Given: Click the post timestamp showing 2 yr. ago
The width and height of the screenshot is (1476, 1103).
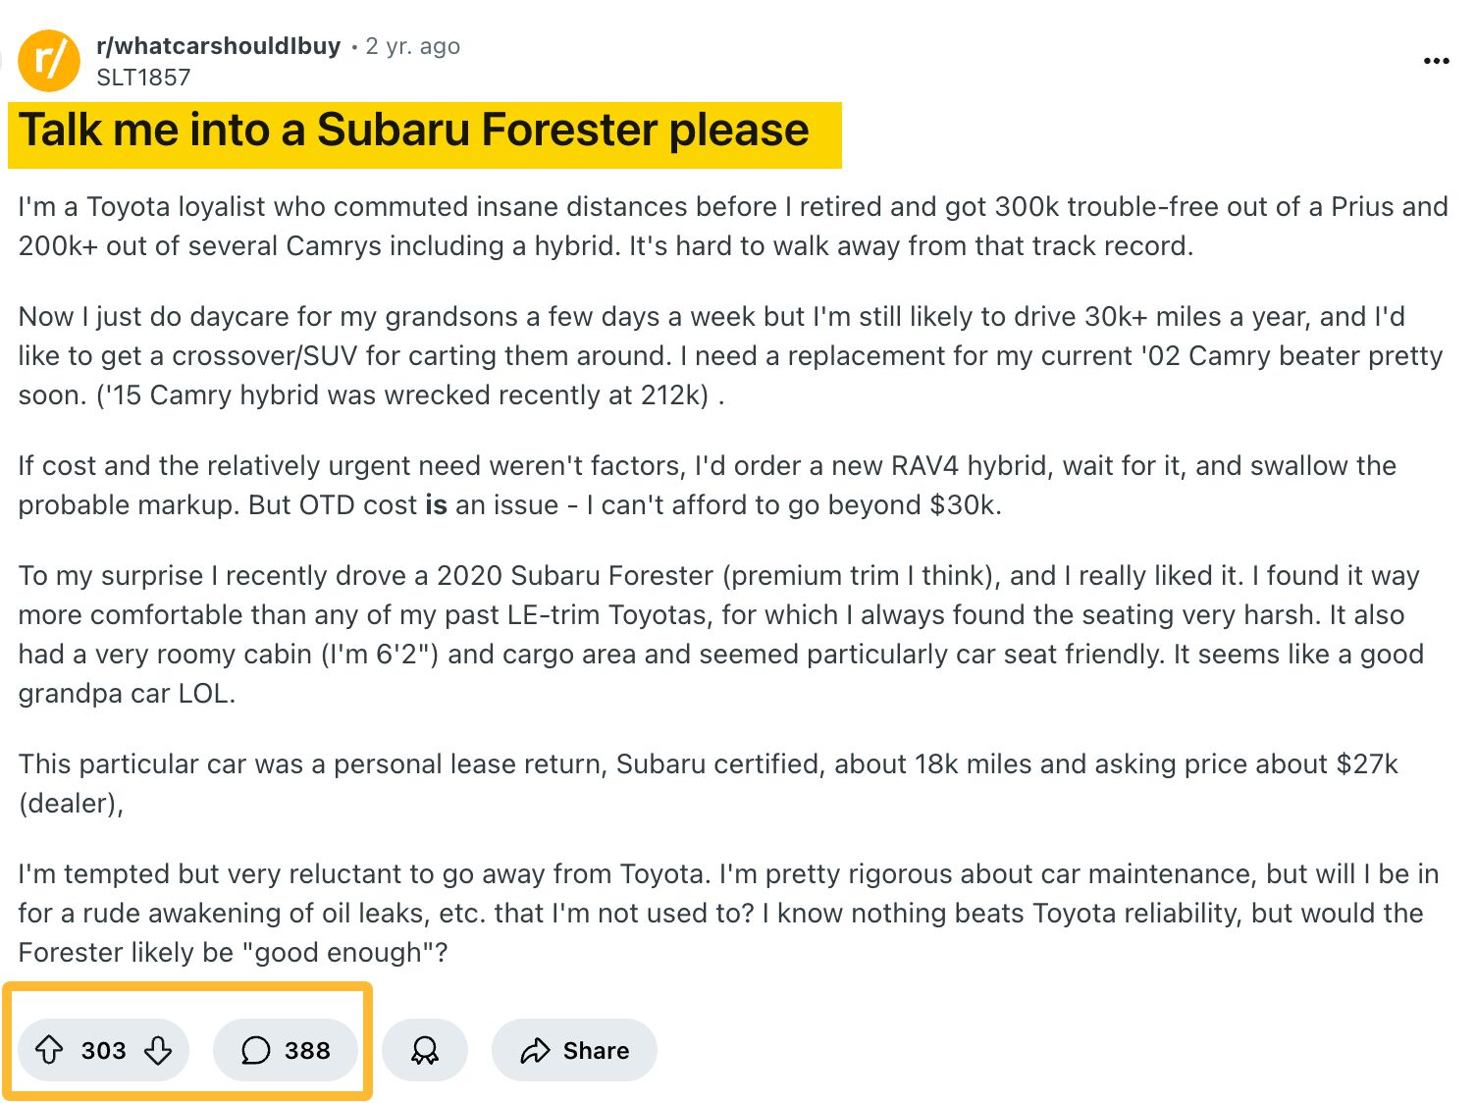Looking at the screenshot, I should click(x=412, y=45).
